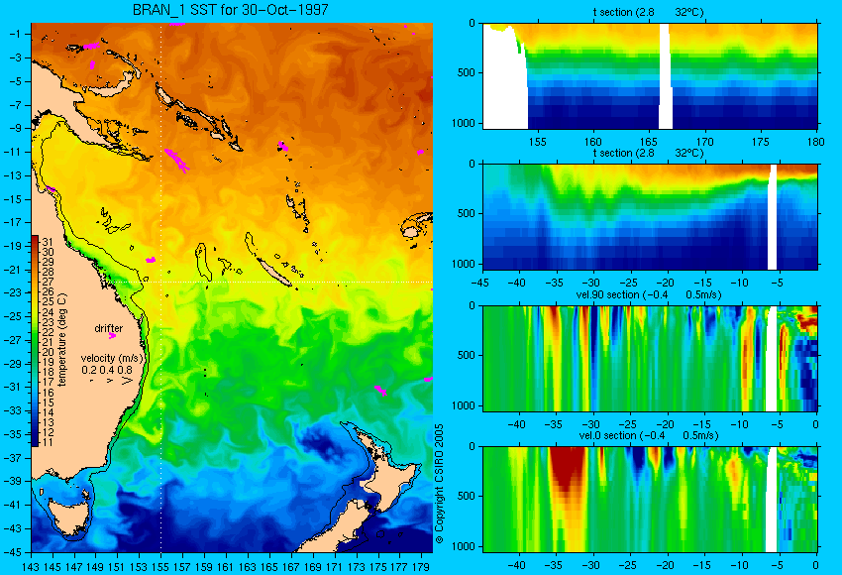Click the -13 latitude tick on map axis
842x575 pixels.
12,175
